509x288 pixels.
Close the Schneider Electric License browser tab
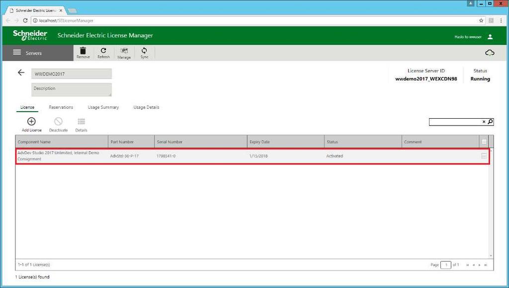[x=61, y=10]
